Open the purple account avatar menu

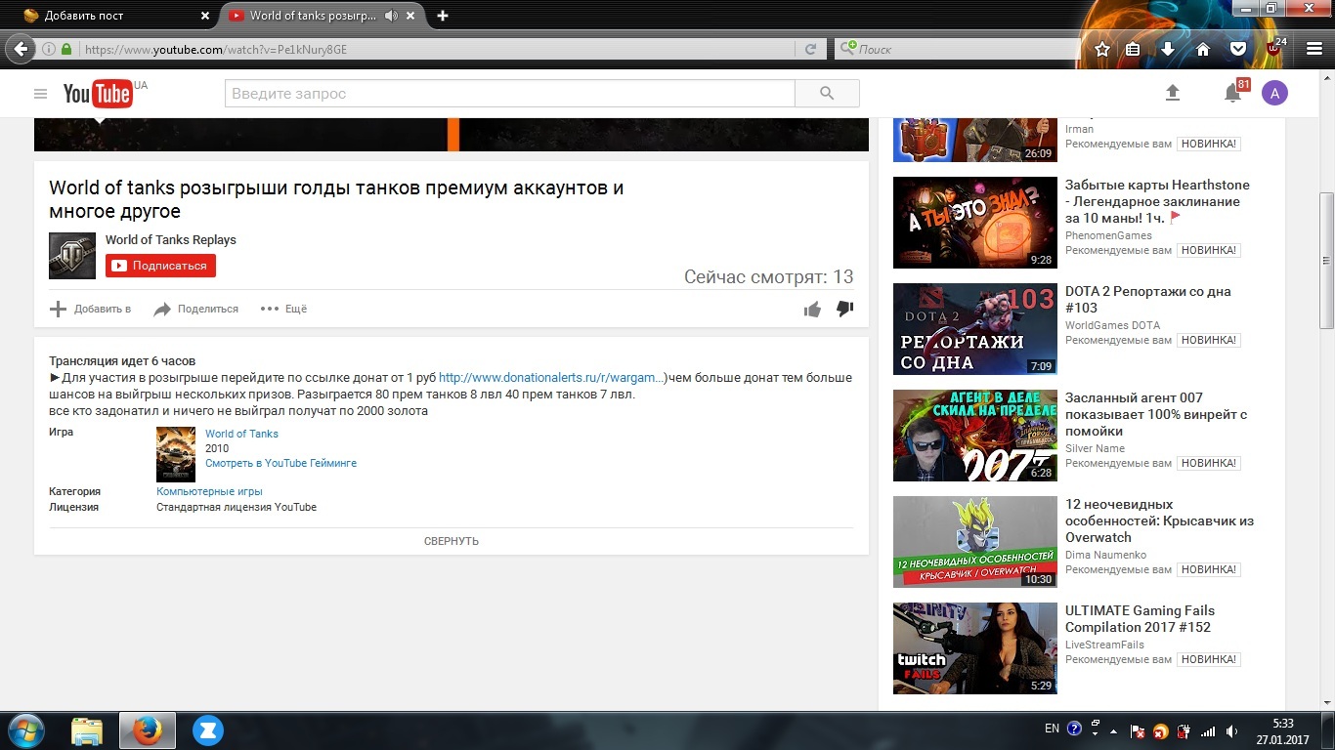(1274, 93)
